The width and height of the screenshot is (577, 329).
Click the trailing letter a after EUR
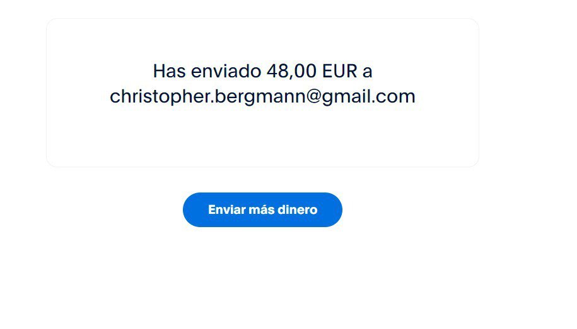367,72
